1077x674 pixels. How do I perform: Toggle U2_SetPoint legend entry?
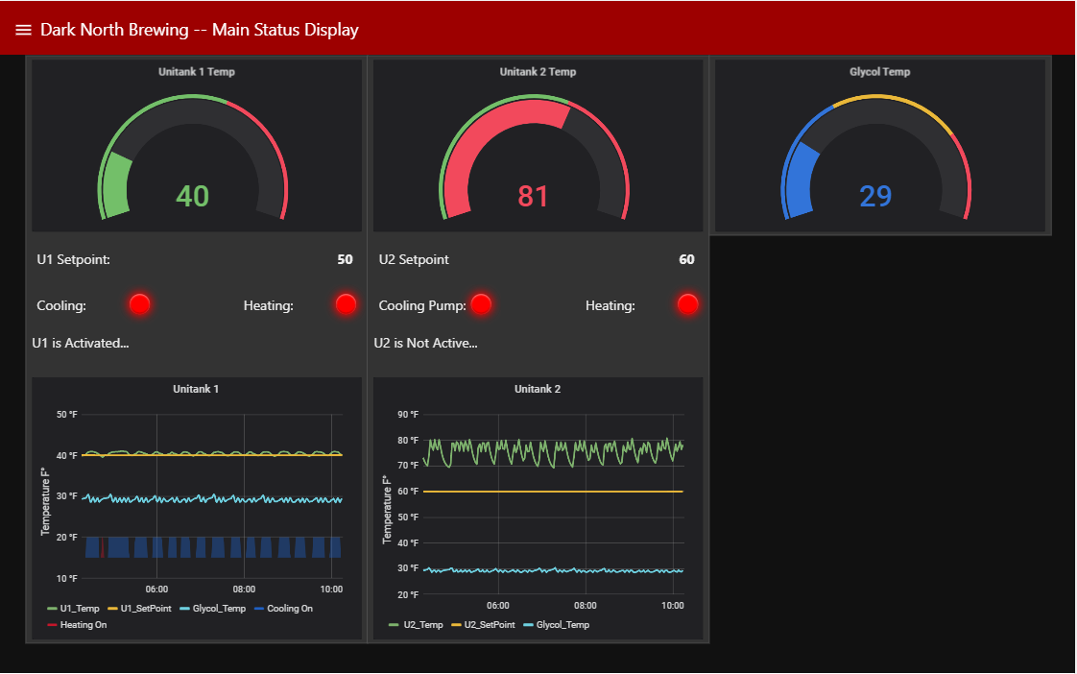[x=483, y=624]
